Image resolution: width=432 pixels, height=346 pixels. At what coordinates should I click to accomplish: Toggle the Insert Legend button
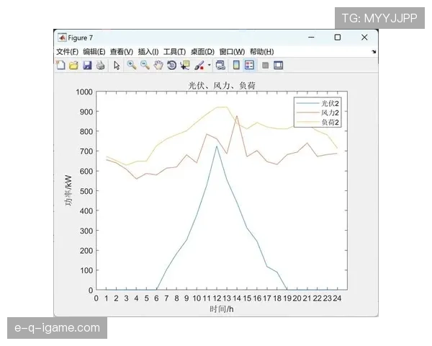(249, 65)
